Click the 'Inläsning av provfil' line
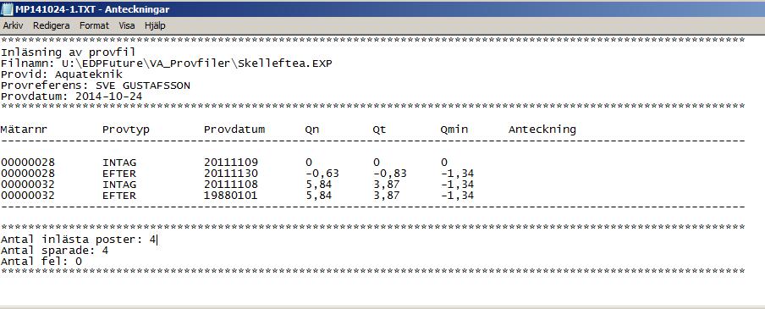 tap(68, 52)
